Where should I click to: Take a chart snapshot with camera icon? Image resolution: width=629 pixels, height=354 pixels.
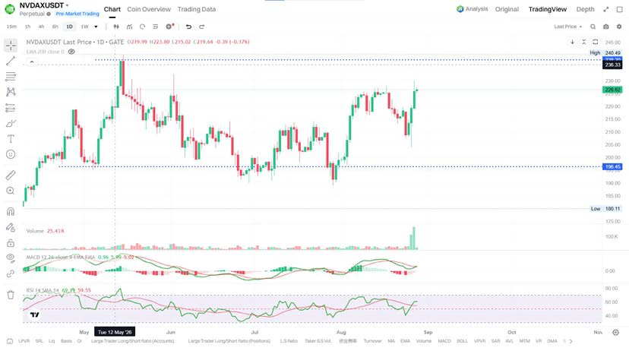tap(606, 27)
